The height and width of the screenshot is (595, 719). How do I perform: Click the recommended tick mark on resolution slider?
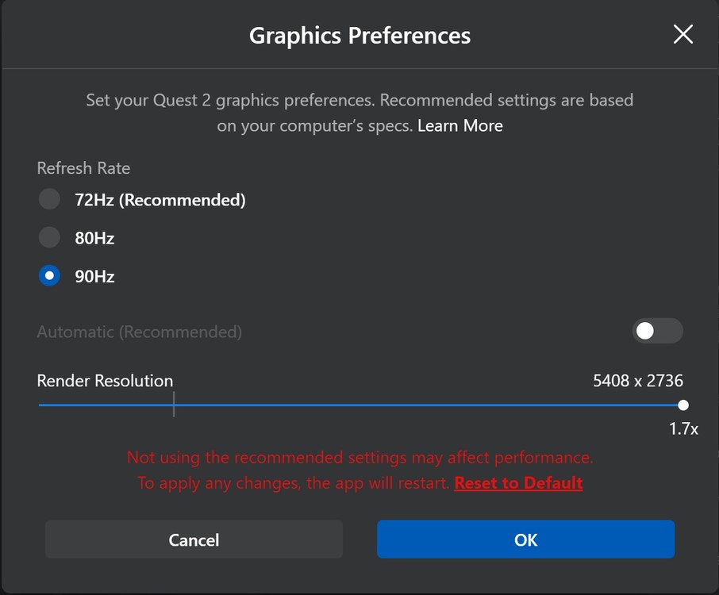click(174, 405)
